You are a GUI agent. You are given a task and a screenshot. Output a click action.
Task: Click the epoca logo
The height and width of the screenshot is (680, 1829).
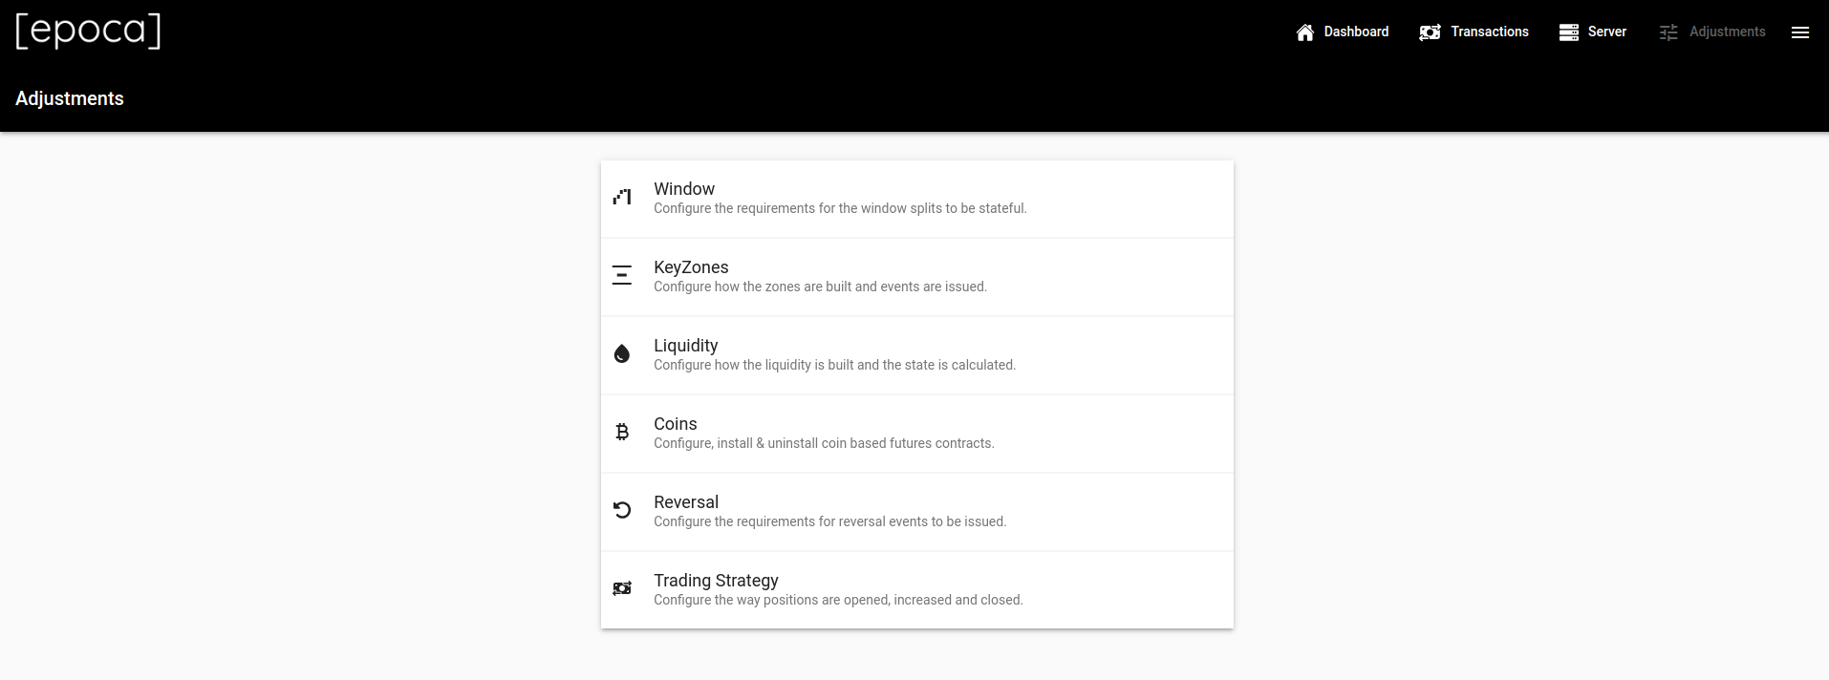(88, 31)
